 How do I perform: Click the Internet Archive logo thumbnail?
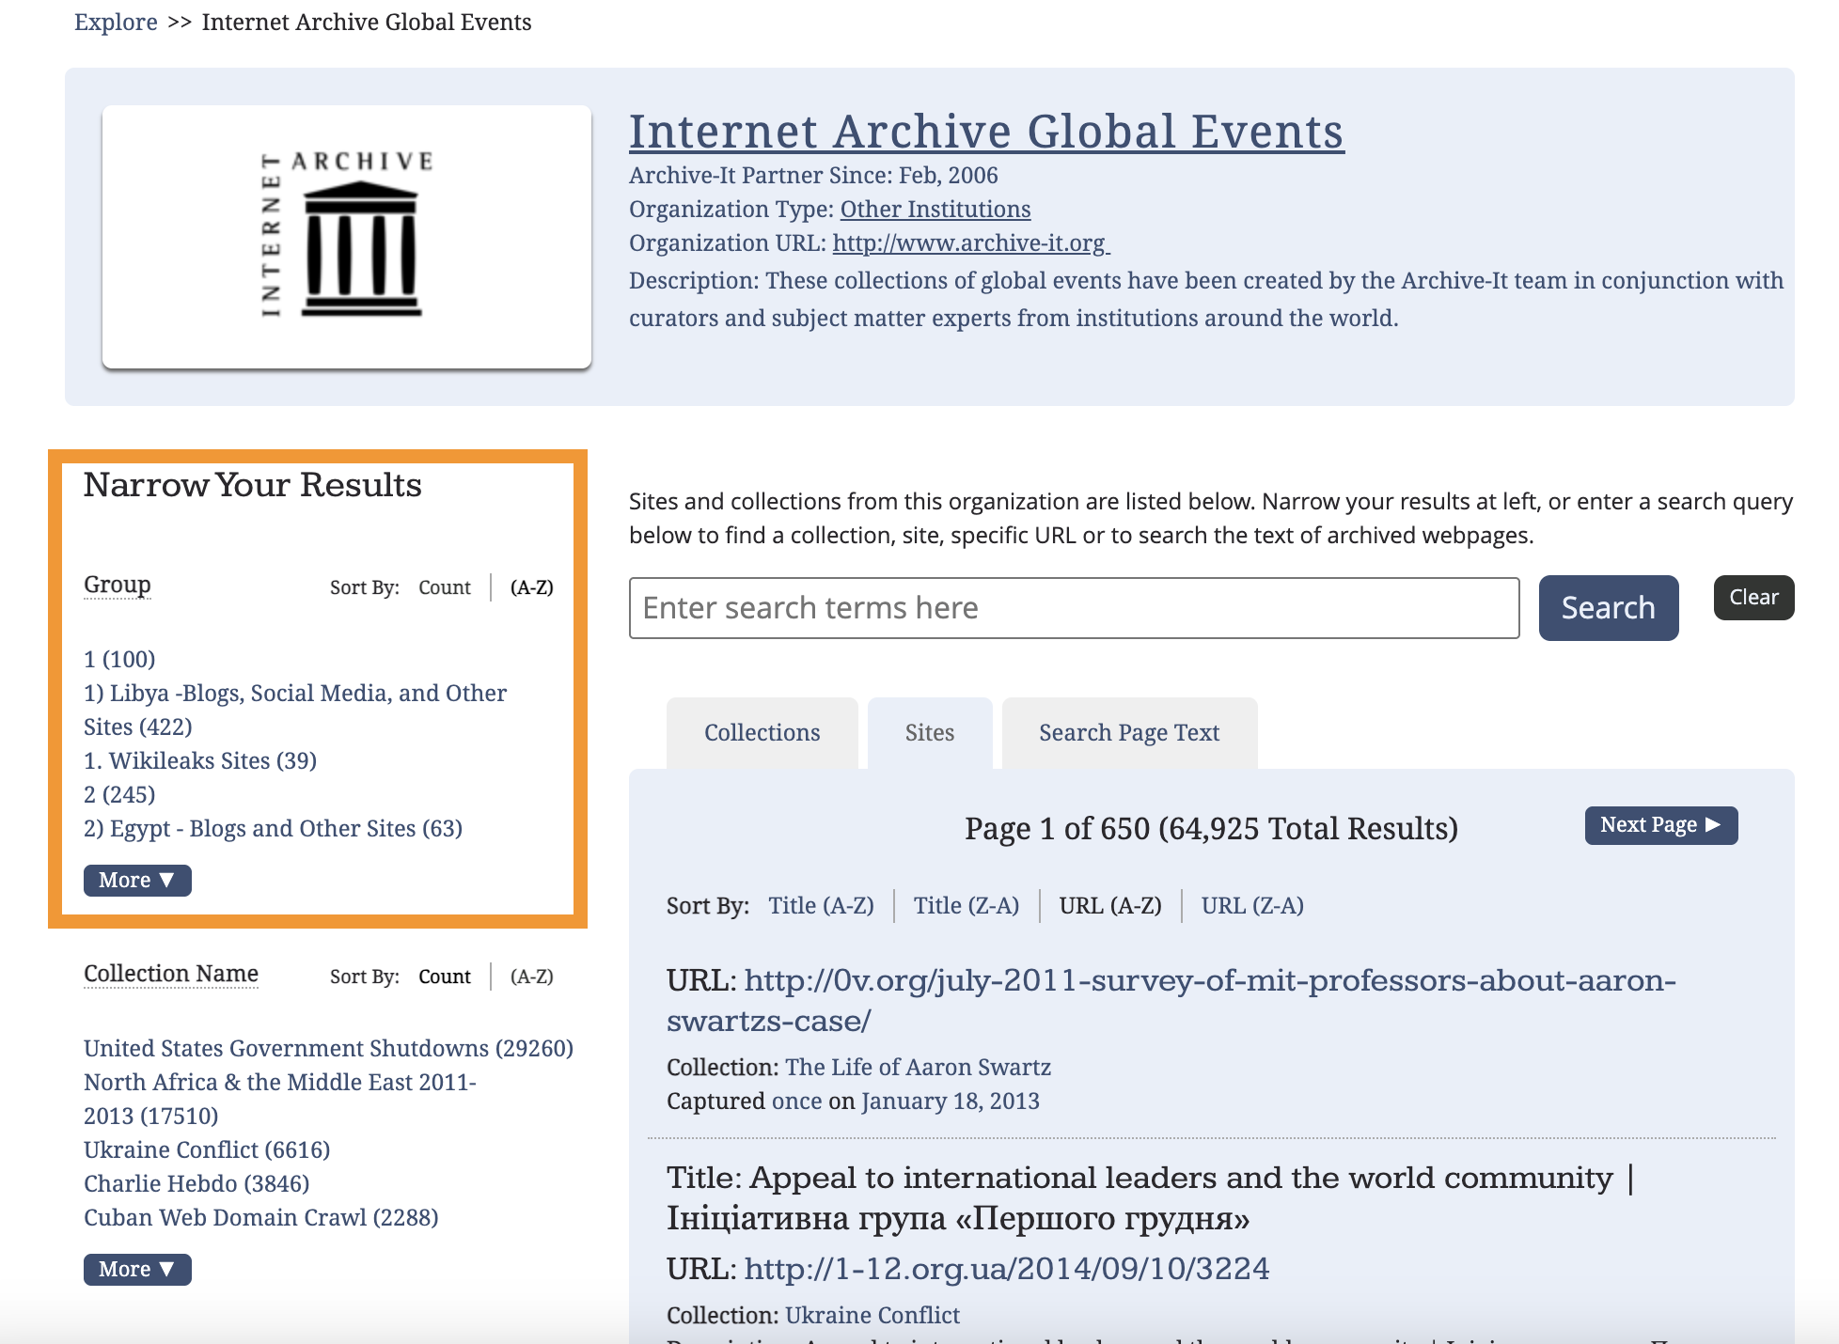coord(346,237)
